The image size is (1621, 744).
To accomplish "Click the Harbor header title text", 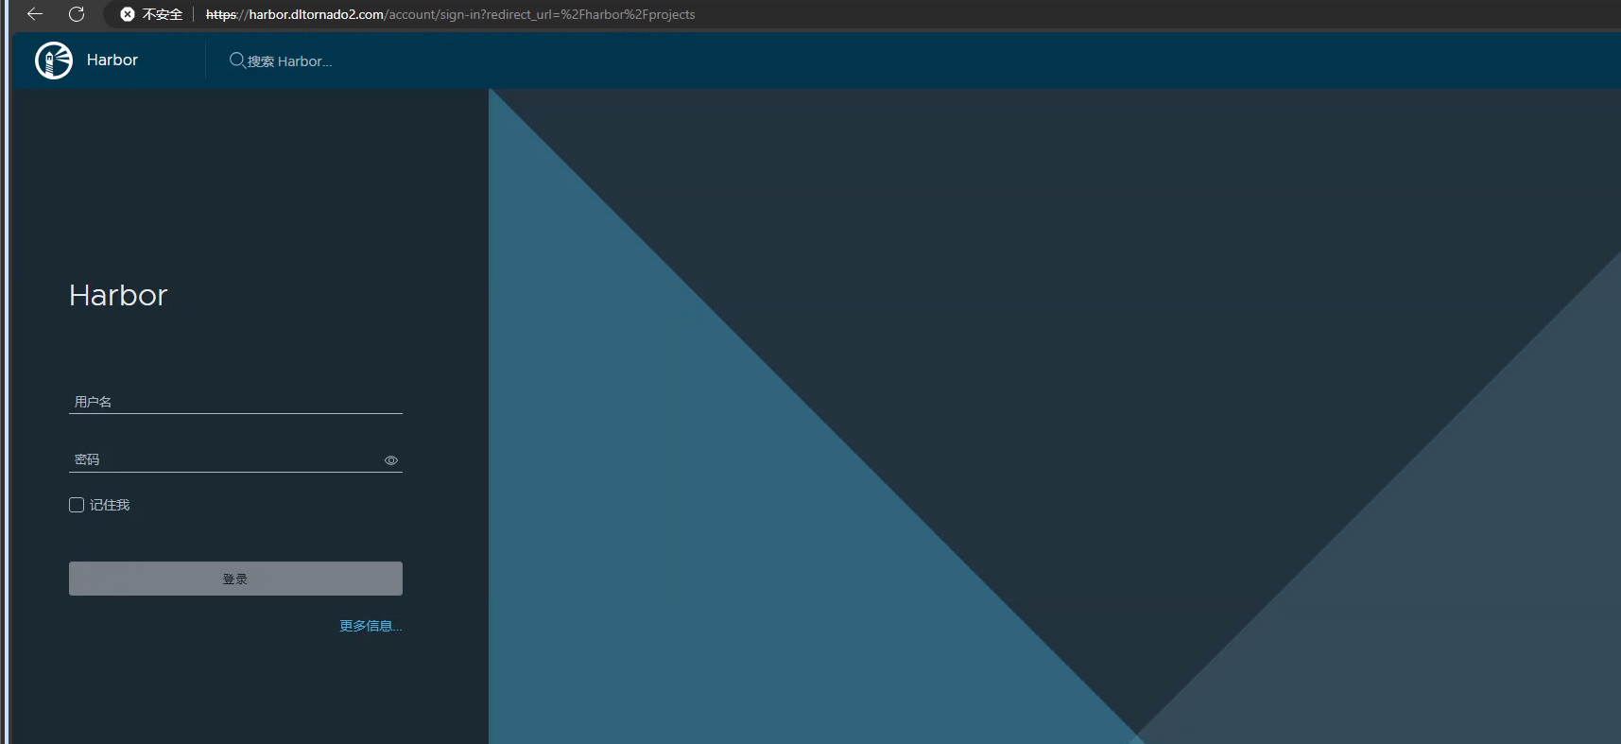I will [x=112, y=60].
